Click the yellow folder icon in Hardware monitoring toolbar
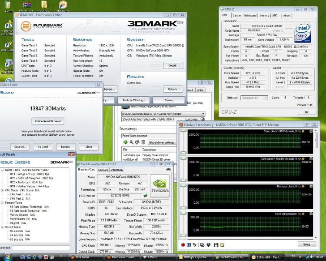The image size is (326, 261). coord(222,245)
